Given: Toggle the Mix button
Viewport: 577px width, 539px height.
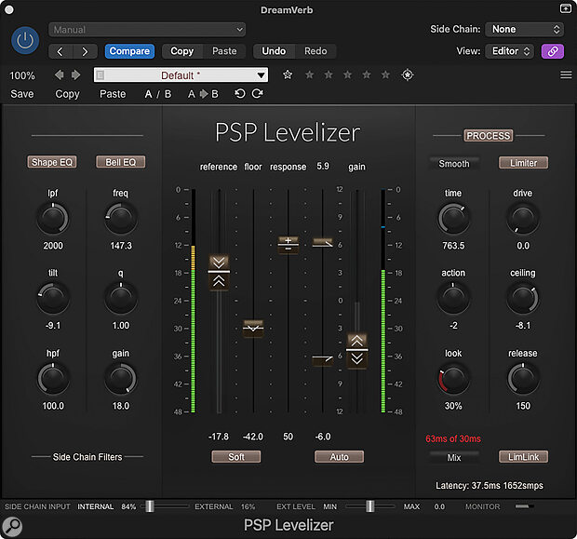Looking at the screenshot, I should (x=454, y=457).
